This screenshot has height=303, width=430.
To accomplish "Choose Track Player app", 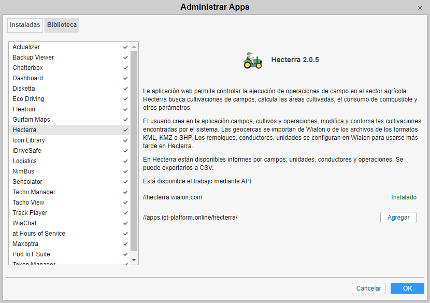I will pos(69,213).
